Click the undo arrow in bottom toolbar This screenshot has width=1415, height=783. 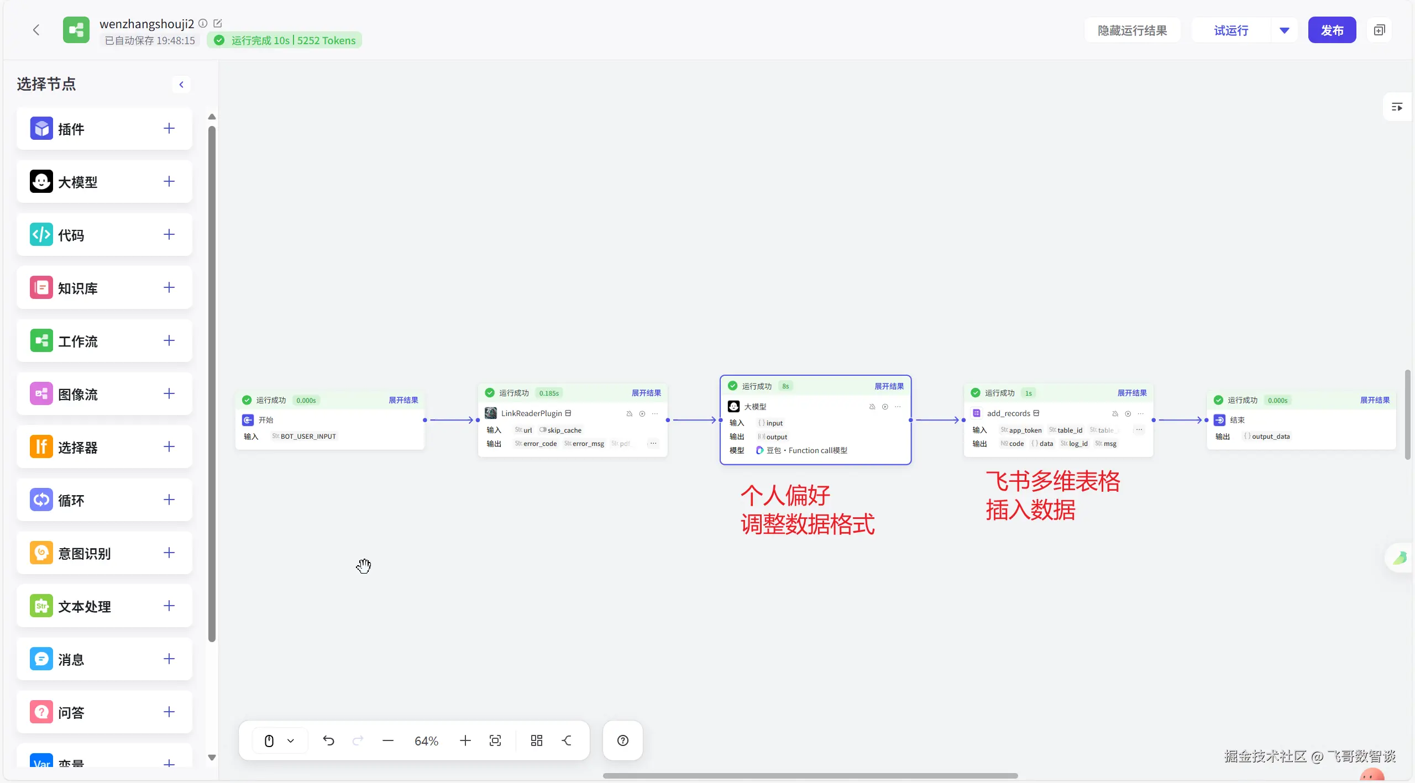[x=328, y=740]
